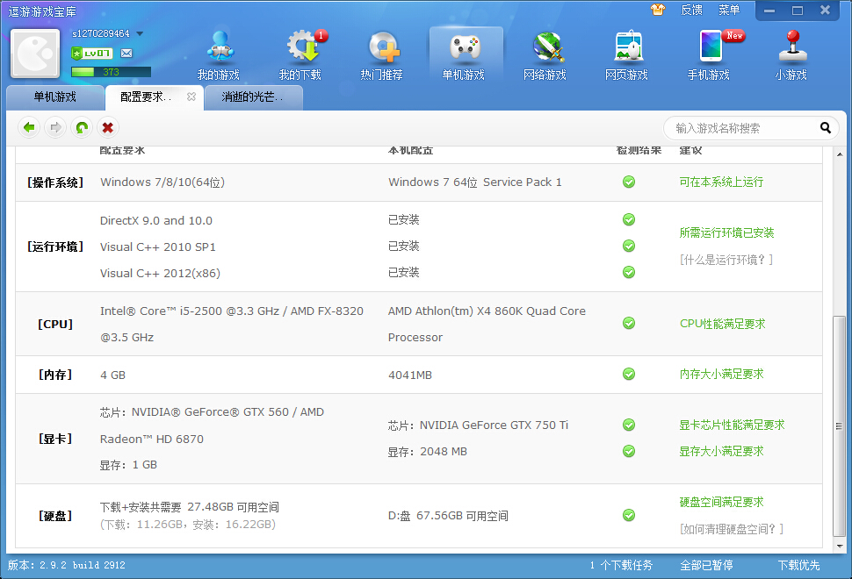852x579 pixels.
Task: Open 手机游戏 mobile games tablet icon
Action: coord(711,46)
